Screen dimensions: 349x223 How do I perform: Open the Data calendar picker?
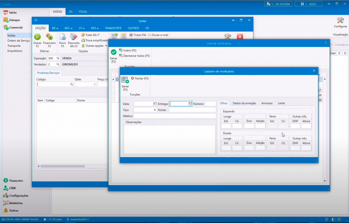[x=155, y=104]
